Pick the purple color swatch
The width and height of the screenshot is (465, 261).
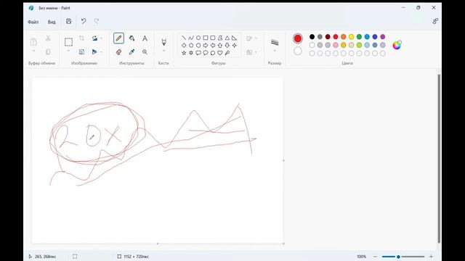[383, 37]
